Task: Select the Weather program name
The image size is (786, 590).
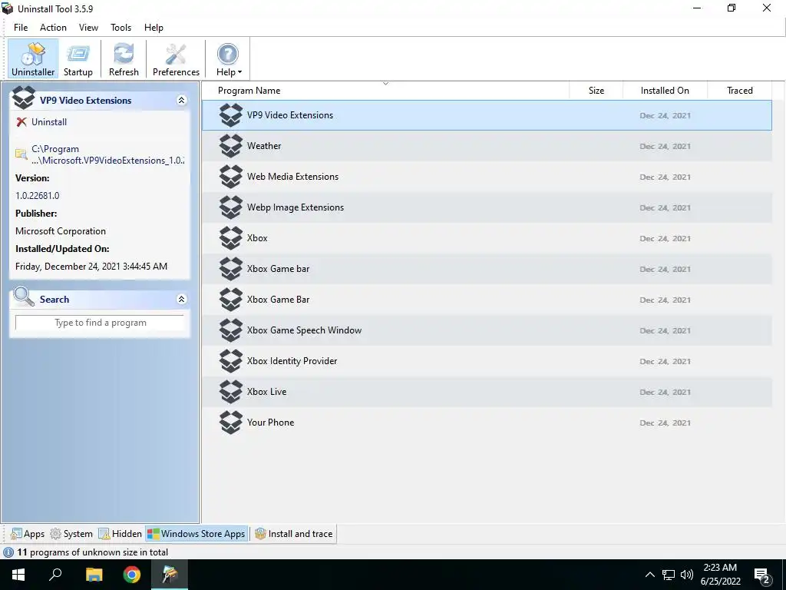Action: (x=264, y=146)
